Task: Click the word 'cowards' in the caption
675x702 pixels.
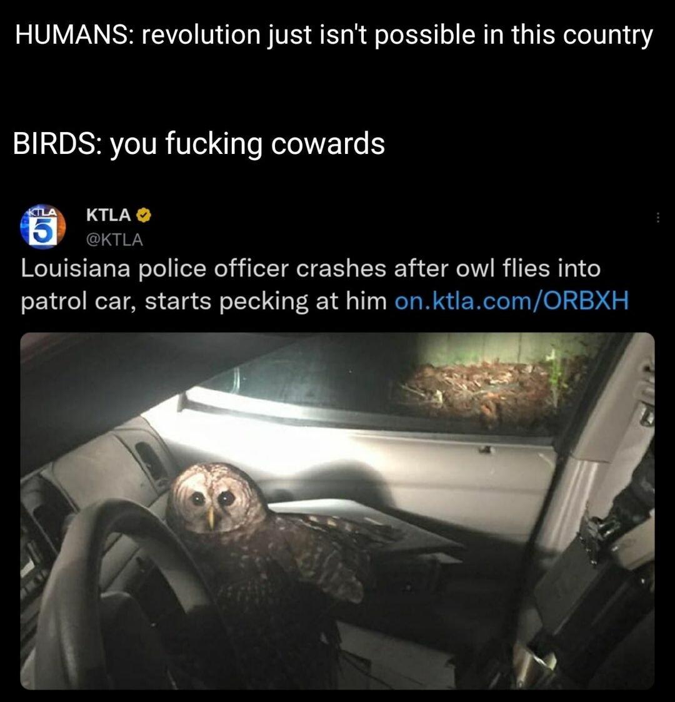Action: [328, 144]
